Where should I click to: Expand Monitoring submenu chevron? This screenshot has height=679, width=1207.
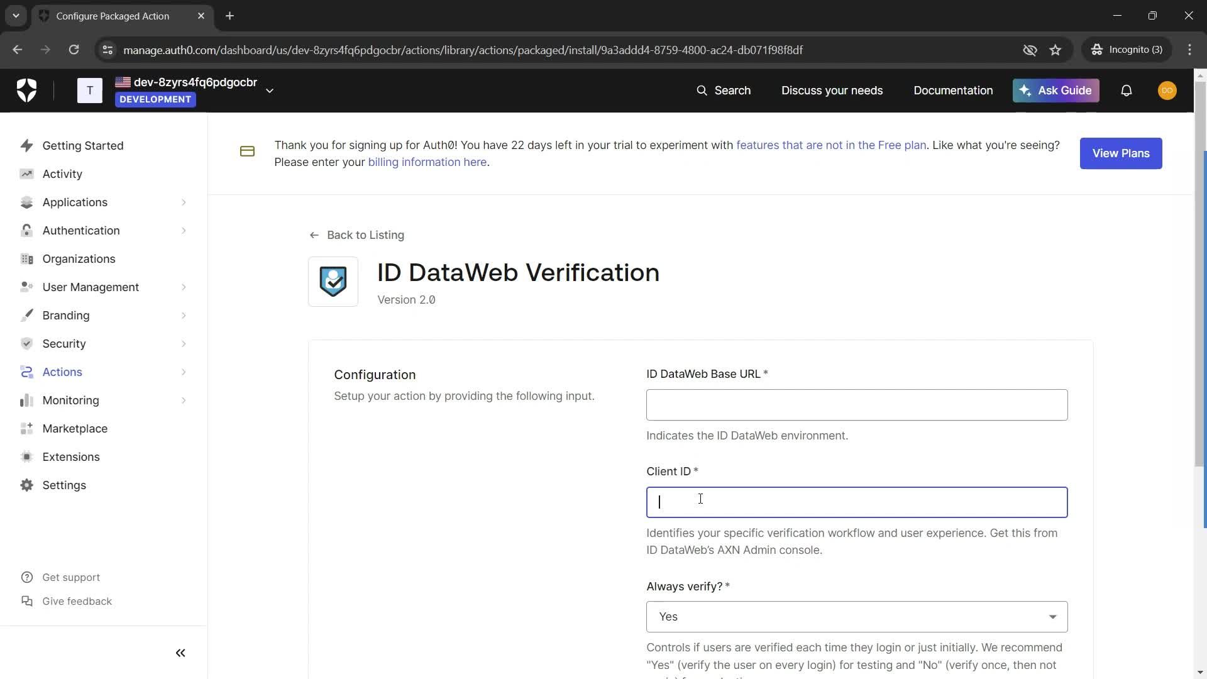pos(184,400)
